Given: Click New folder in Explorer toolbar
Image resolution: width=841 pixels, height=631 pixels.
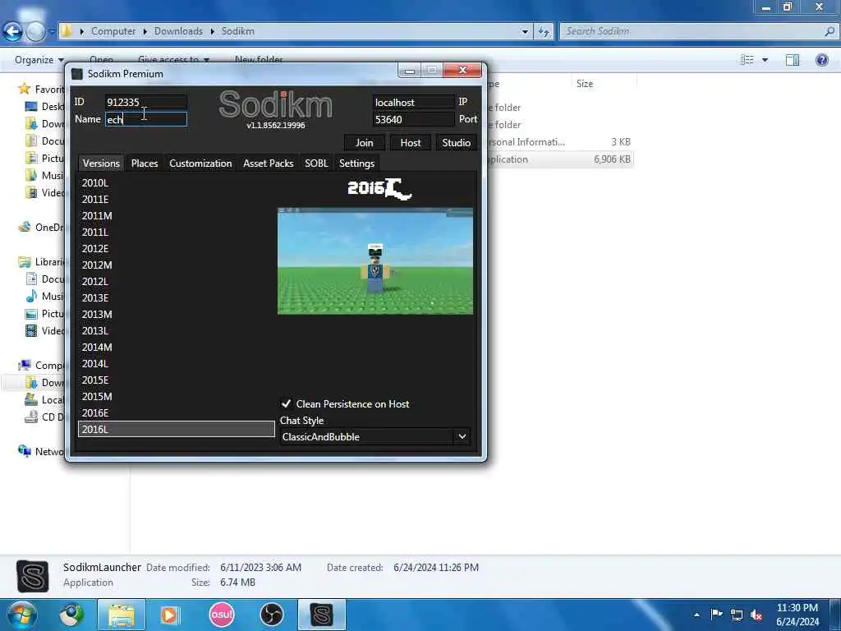Looking at the screenshot, I should pyautogui.click(x=259, y=59).
